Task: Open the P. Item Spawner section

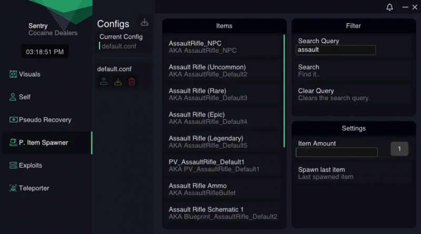Action: [43, 142]
